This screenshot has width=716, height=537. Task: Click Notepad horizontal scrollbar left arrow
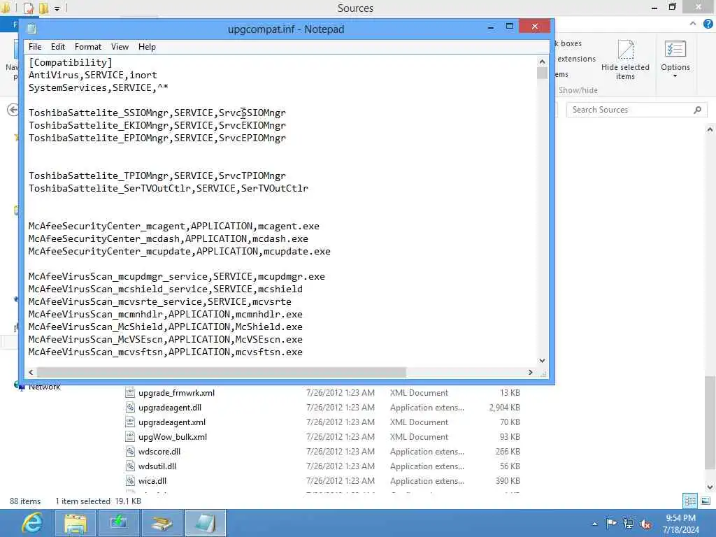pos(31,372)
